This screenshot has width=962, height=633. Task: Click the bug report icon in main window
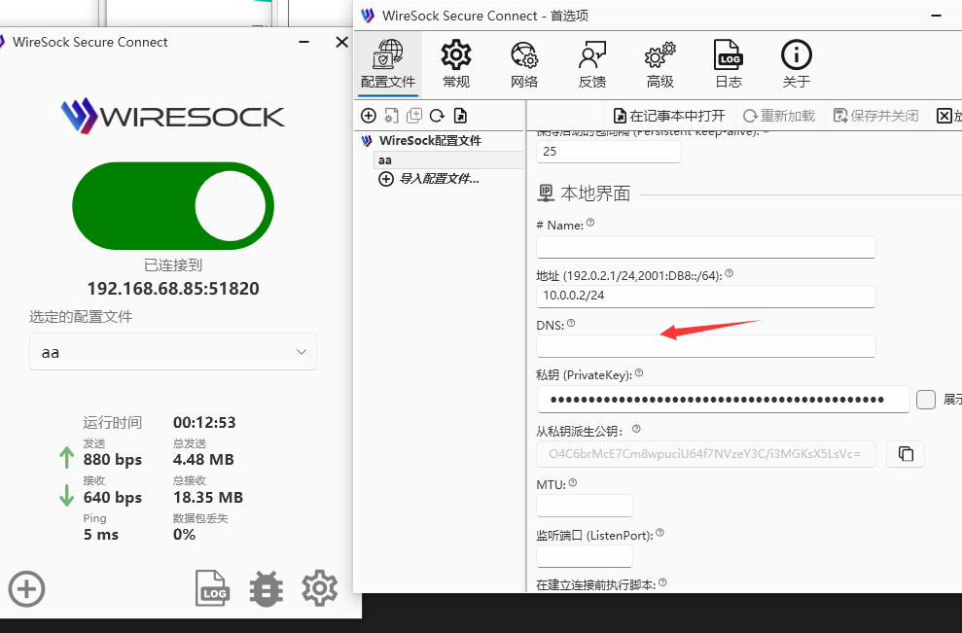(266, 588)
